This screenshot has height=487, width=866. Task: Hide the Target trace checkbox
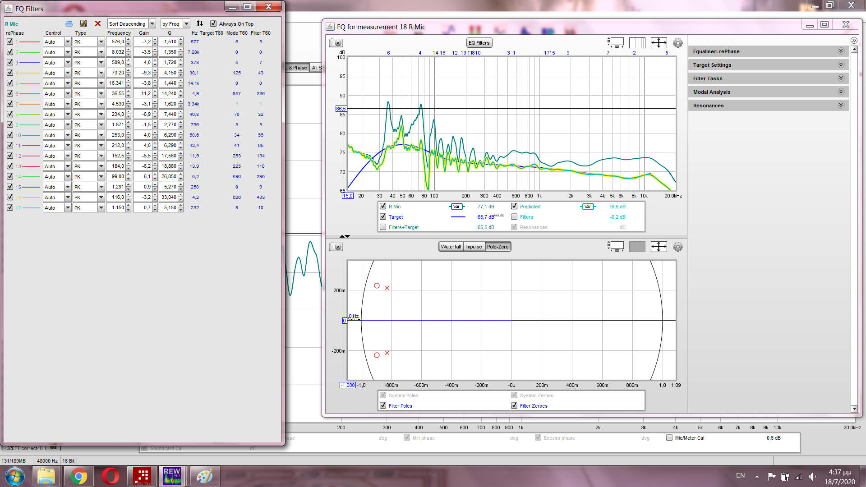pos(383,216)
